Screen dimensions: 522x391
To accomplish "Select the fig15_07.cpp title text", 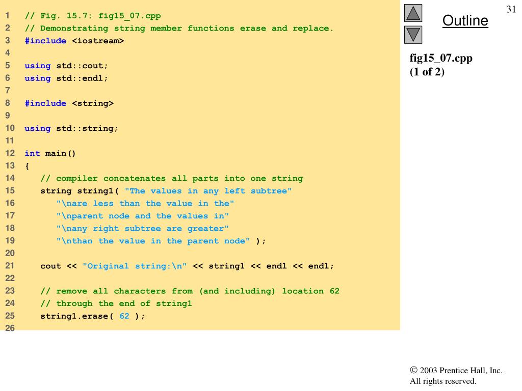I will [441, 58].
